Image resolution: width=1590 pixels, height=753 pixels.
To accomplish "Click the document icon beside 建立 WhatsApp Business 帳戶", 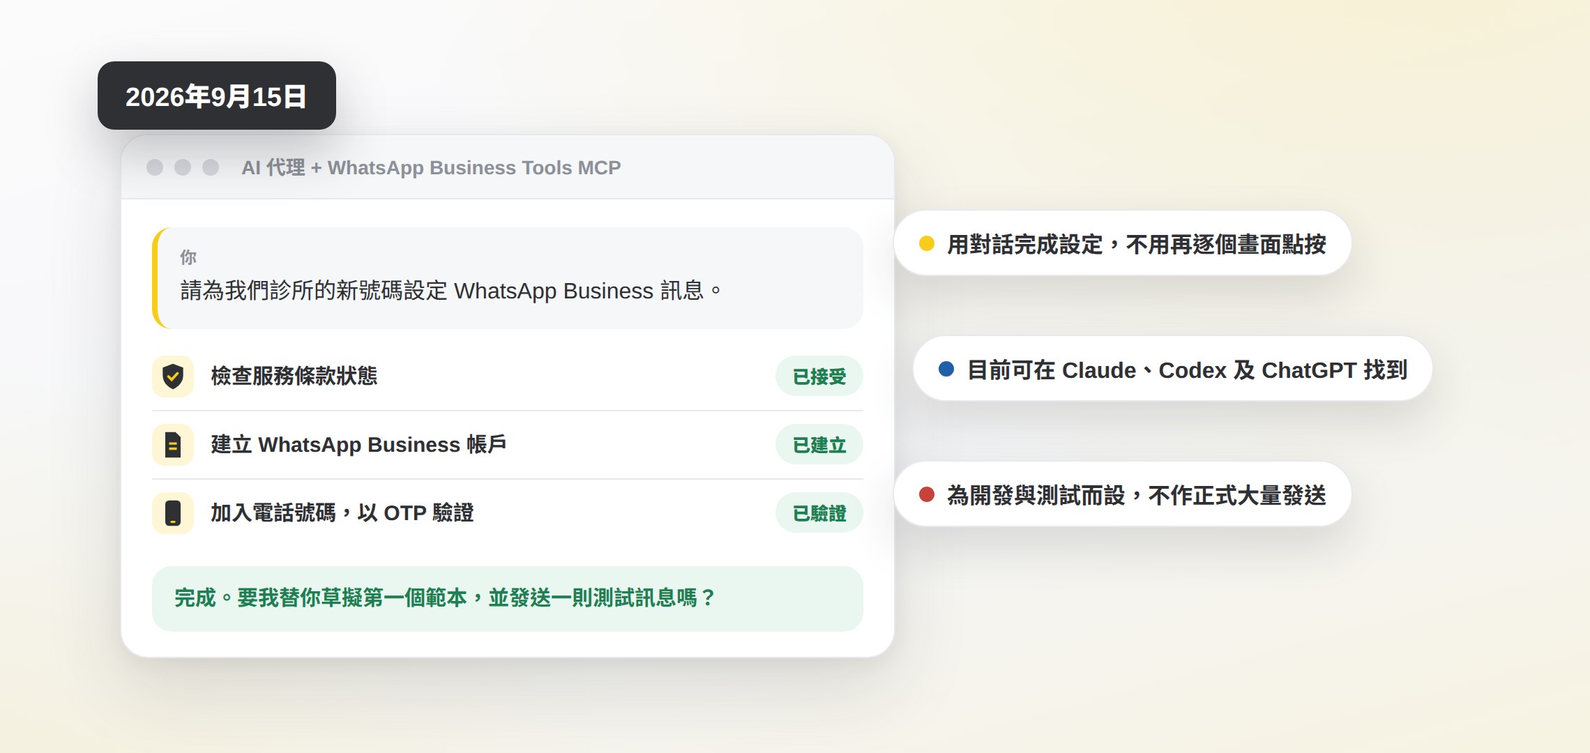I will coord(173,445).
